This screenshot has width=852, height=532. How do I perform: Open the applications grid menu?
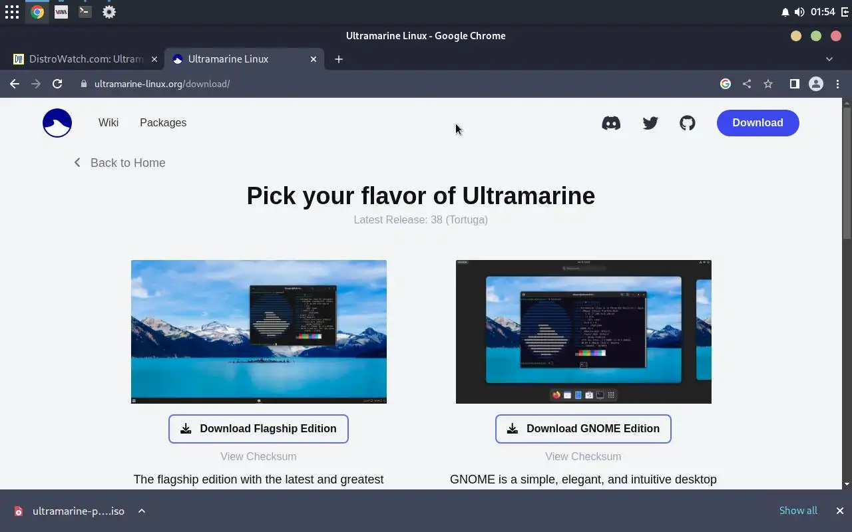(12, 12)
